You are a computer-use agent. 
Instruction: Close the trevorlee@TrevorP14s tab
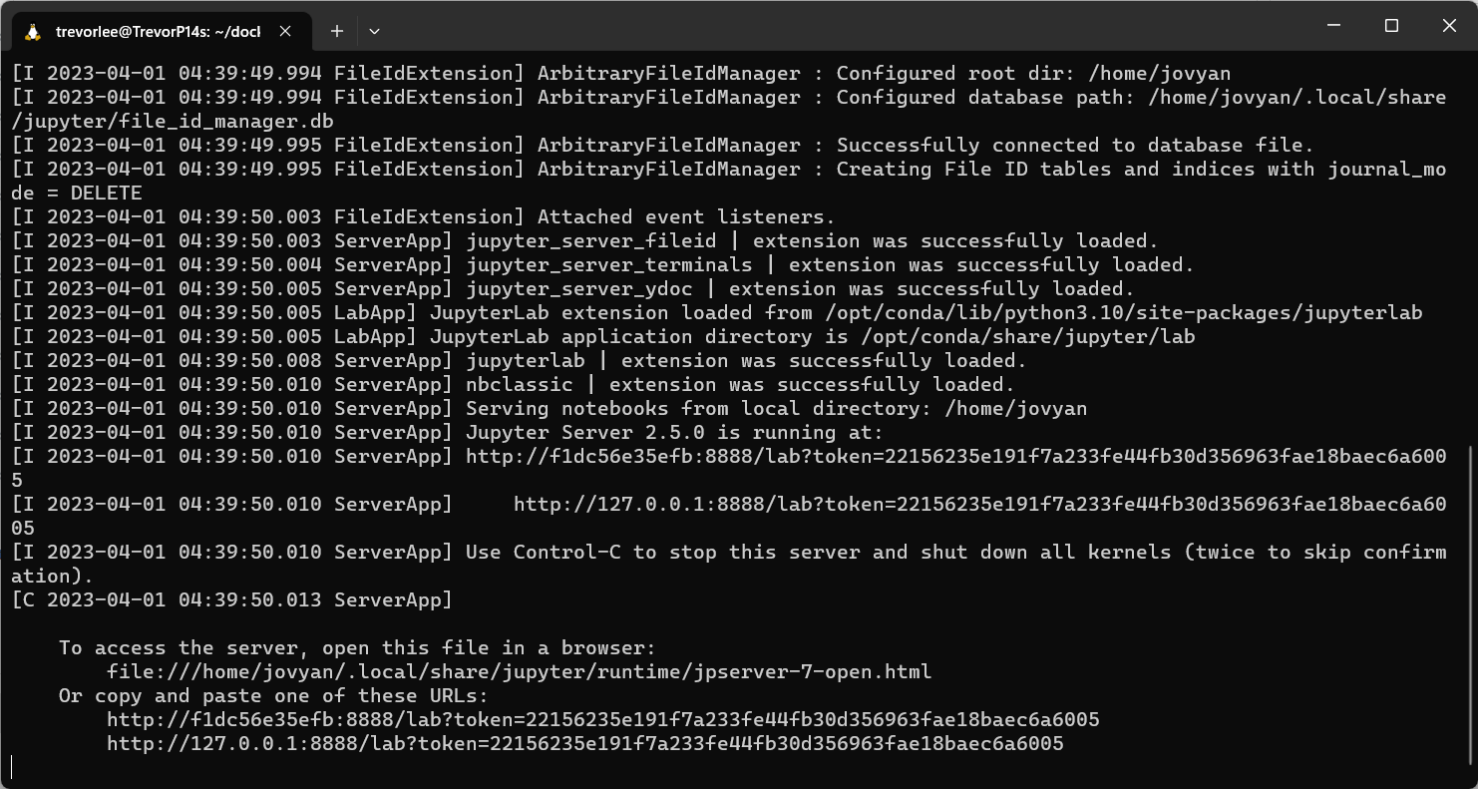pyautogui.click(x=285, y=31)
